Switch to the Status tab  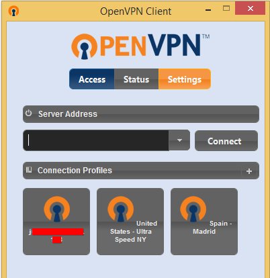pyautogui.click(x=136, y=79)
